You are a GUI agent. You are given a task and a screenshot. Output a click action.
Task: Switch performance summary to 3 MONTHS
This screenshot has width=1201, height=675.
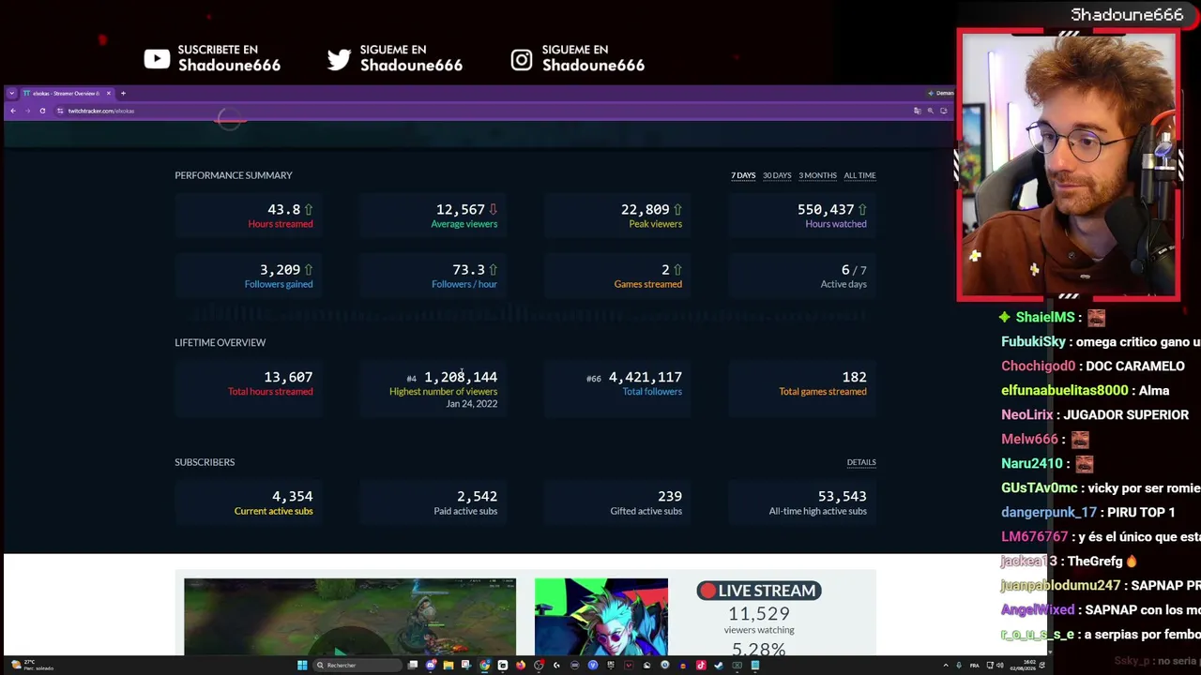pos(817,175)
